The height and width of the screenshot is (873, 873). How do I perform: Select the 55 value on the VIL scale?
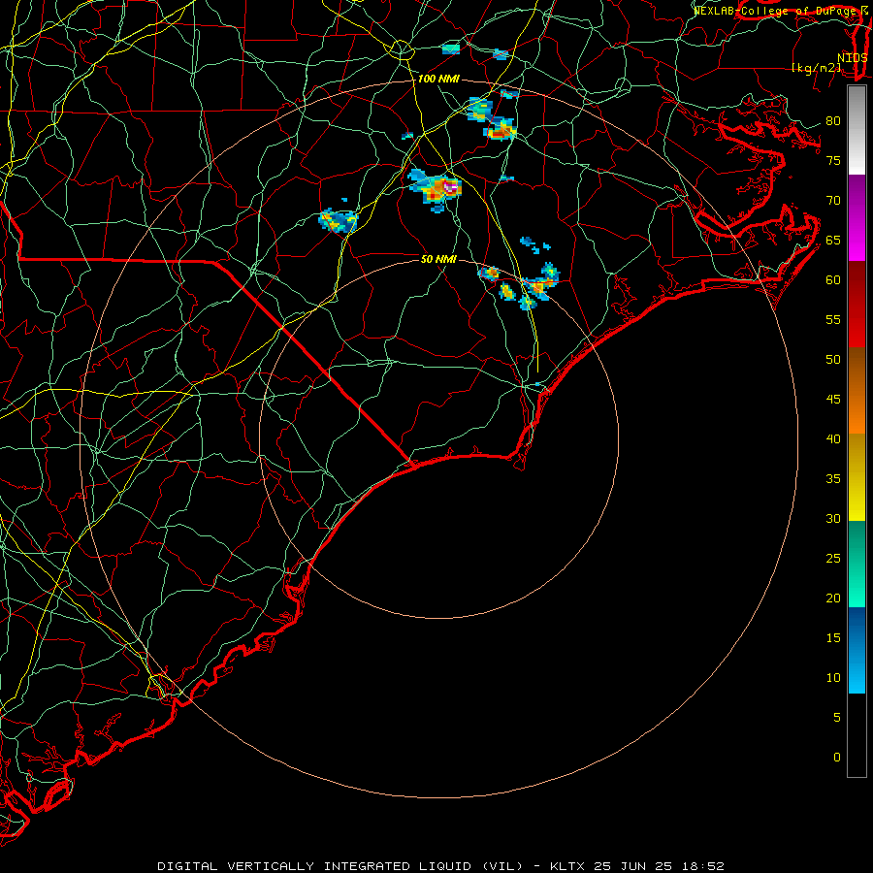(833, 319)
